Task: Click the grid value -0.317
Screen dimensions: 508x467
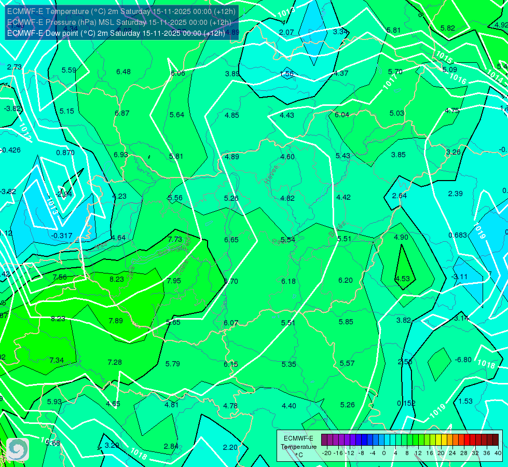Action: point(62,236)
